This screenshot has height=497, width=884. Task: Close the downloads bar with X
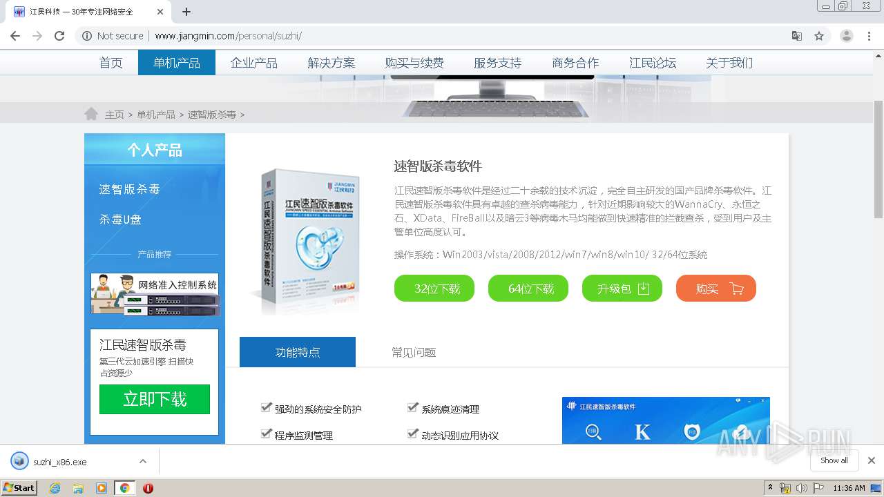(872, 460)
